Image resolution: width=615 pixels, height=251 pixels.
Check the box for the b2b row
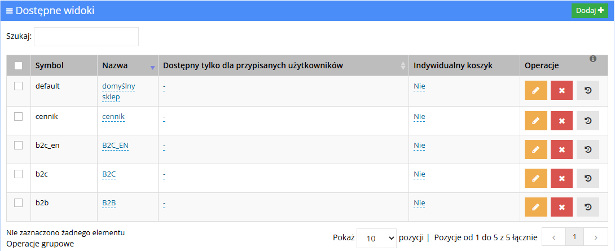(x=19, y=202)
